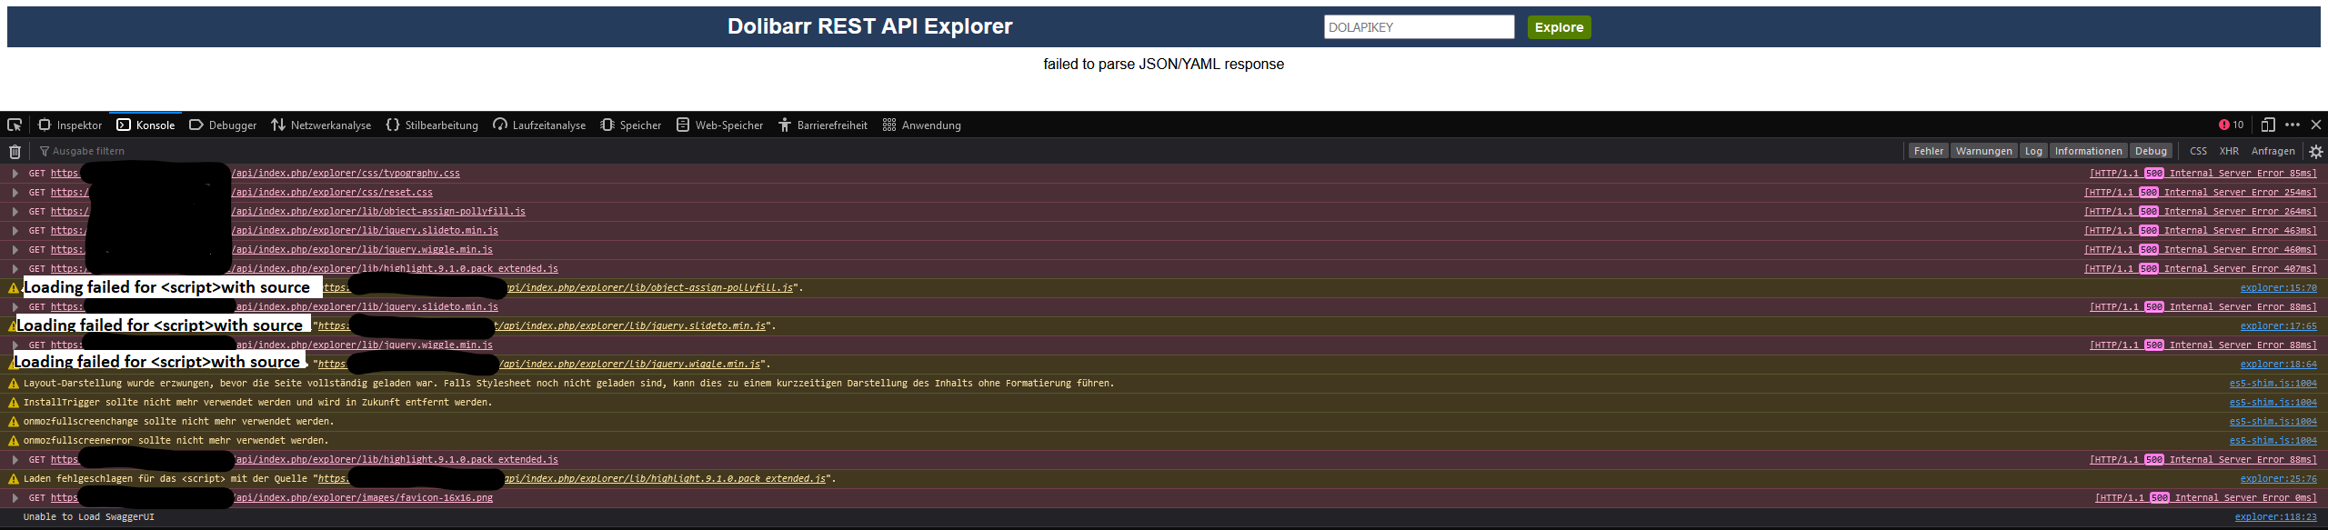This screenshot has height=530, width=2328.
Task: Click the 'Dolibarr REST API Explorer' heading
Action: pyautogui.click(x=869, y=26)
